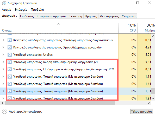This screenshot has height=118, width=155.
Task: Switch to the Υπηρεσίες tab
Action: [x=129, y=16]
